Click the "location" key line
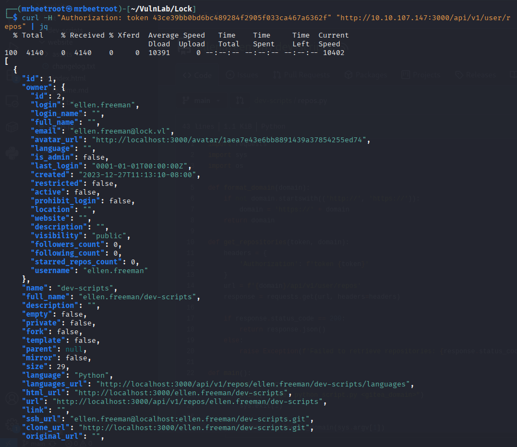Viewport: 517px width, 447px height. 63,210
